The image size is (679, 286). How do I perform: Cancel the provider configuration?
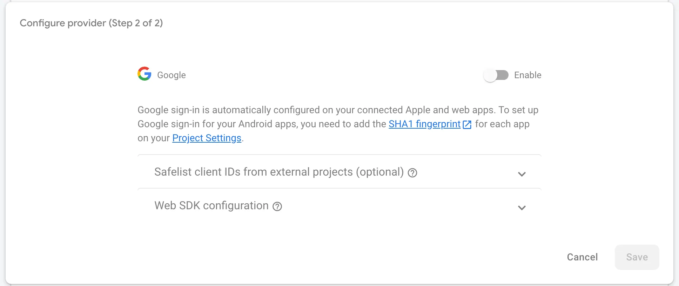pyautogui.click(x=582, y=257)
